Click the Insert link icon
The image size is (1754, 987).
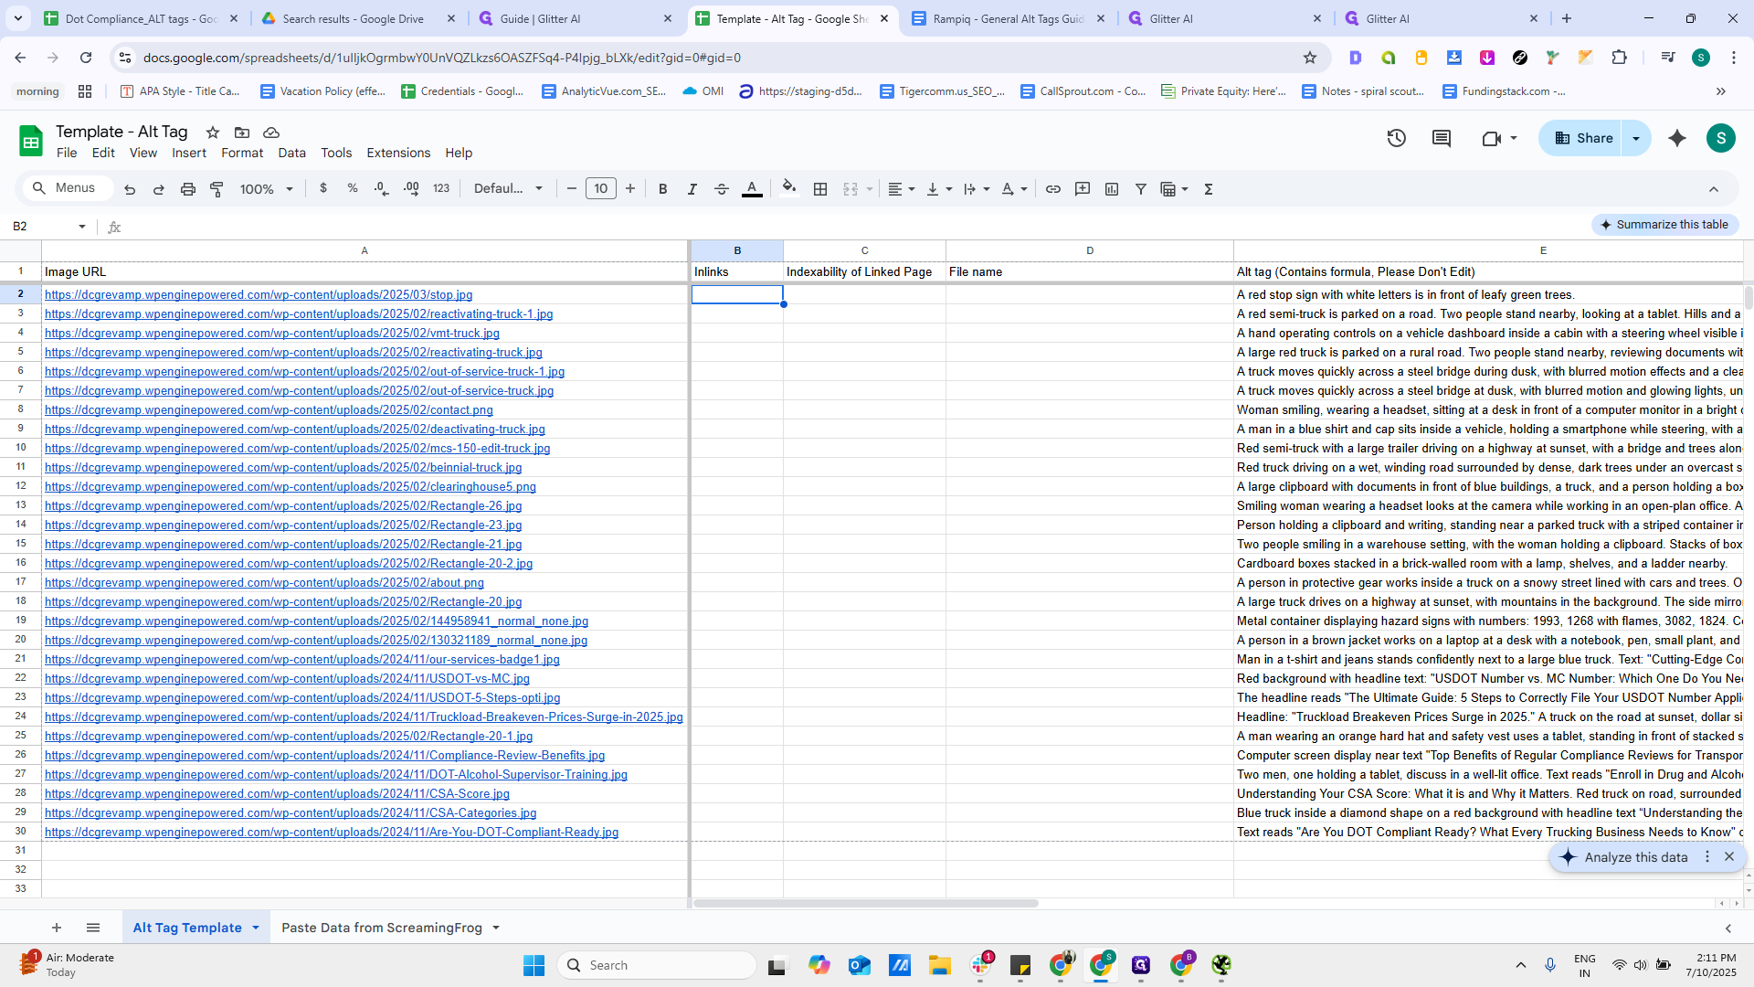point(1052,189)
